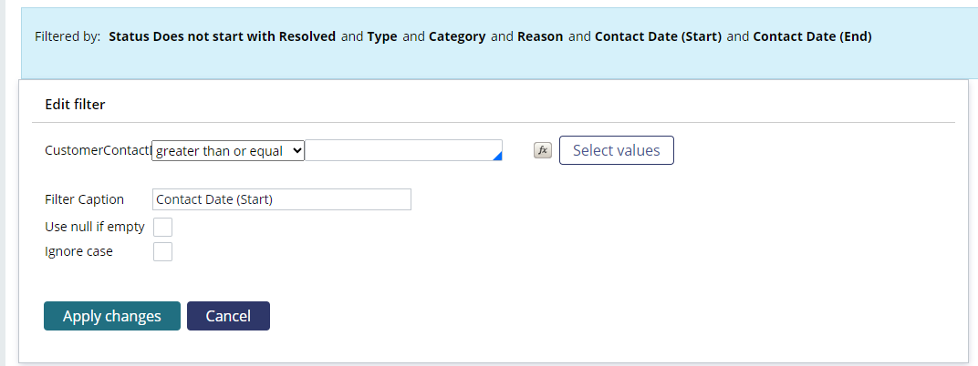Click the 'Filtered by:' label
Image resolution: width=978 pixels, height=366 pixels.
(x=68, y=36)
